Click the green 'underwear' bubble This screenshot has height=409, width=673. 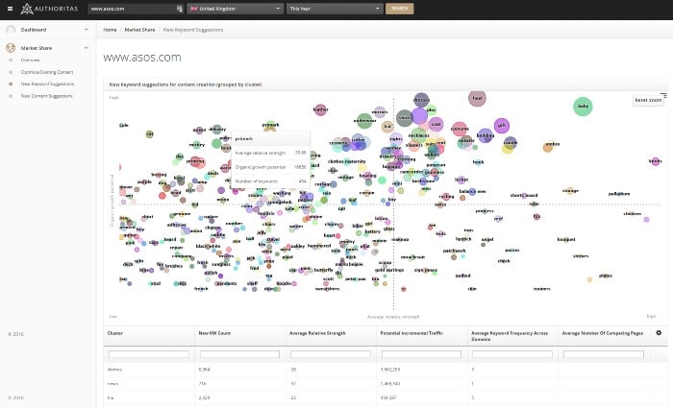[x=364, y=121]
